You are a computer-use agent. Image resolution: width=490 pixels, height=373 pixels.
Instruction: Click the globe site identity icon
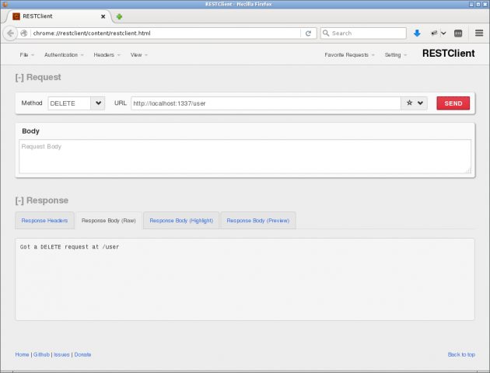(x=24, y=33)
